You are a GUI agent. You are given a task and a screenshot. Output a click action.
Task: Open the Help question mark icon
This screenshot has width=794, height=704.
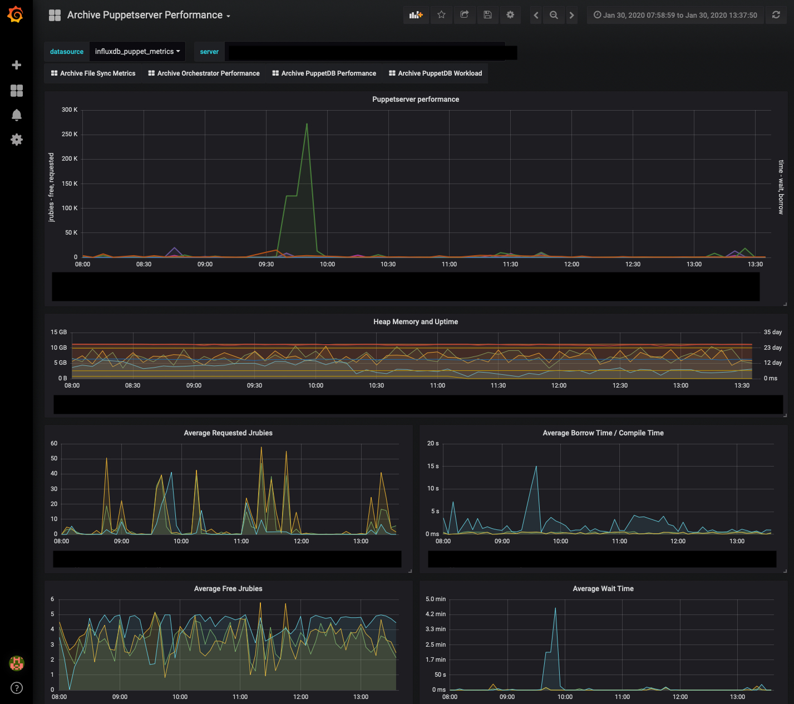coord(17,688)
